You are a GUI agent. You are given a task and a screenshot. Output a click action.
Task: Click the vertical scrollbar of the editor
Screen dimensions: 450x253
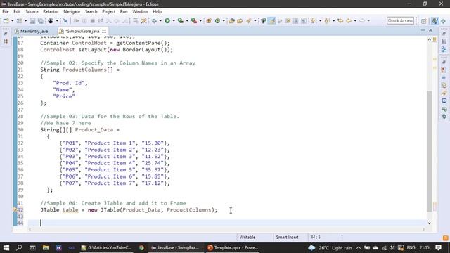pyautogui.click(x=430, y=151)
